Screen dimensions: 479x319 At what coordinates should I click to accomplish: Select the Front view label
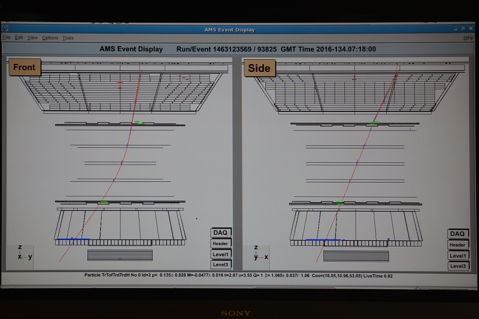pos(25,67)
